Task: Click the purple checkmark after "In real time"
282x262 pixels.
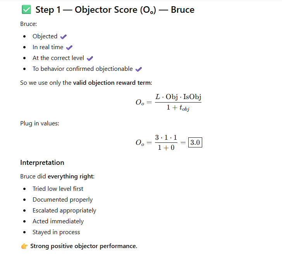Action: 69,47
